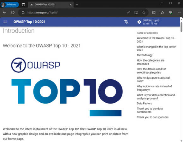
Task: Refresh the page
Action: (13, 13)
